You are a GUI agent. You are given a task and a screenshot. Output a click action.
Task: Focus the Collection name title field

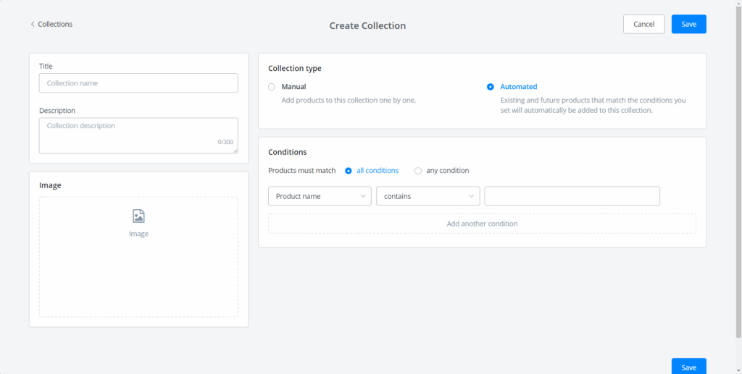[x=138, y=83]
